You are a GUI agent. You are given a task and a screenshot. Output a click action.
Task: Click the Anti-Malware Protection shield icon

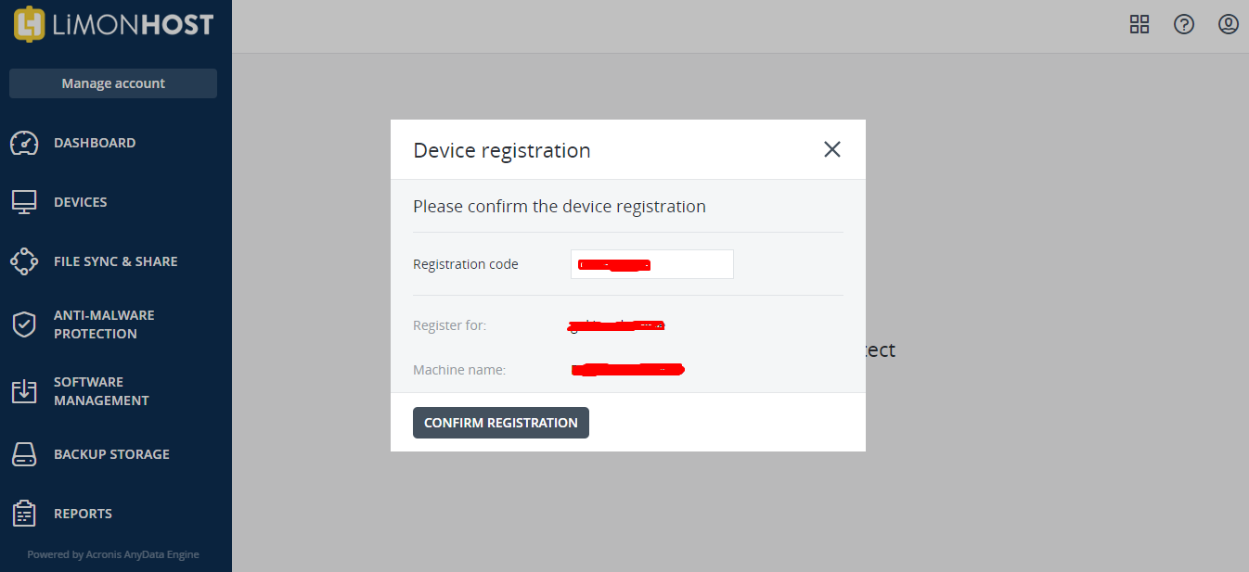point(24,324)
